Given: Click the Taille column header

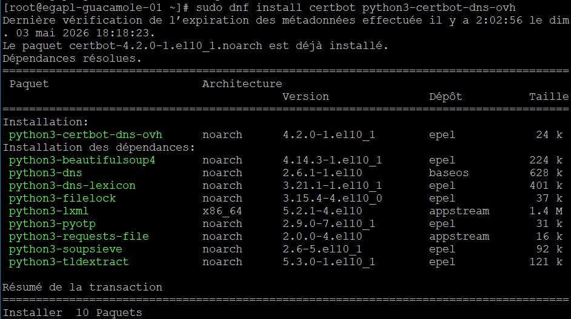Looking at the screenshot, I should 549,97.
